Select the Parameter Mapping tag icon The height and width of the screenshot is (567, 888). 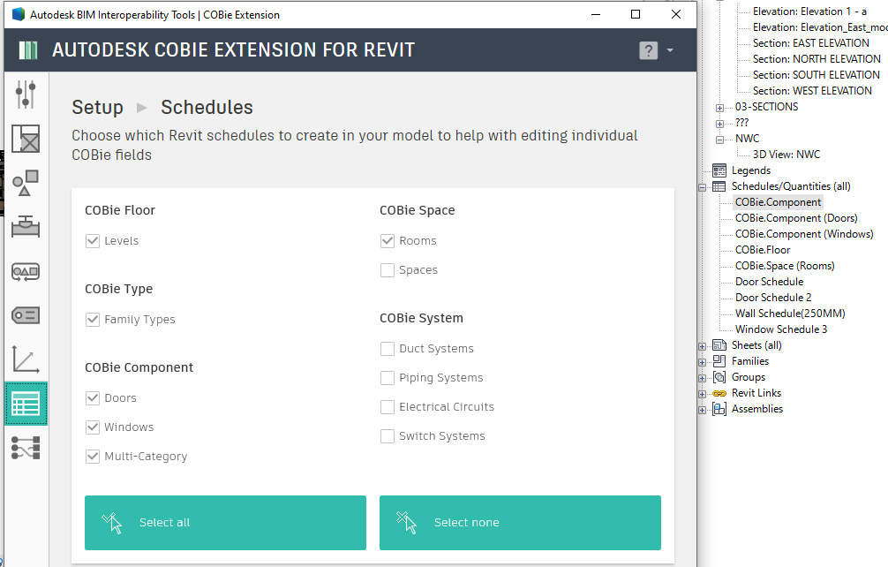(x=26, y=271)
